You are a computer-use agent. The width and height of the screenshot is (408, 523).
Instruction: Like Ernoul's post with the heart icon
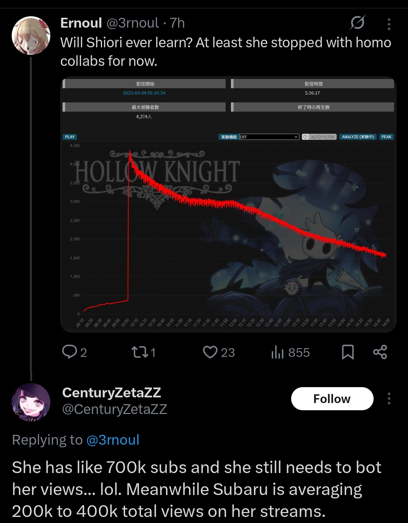(x=210, y=352)
